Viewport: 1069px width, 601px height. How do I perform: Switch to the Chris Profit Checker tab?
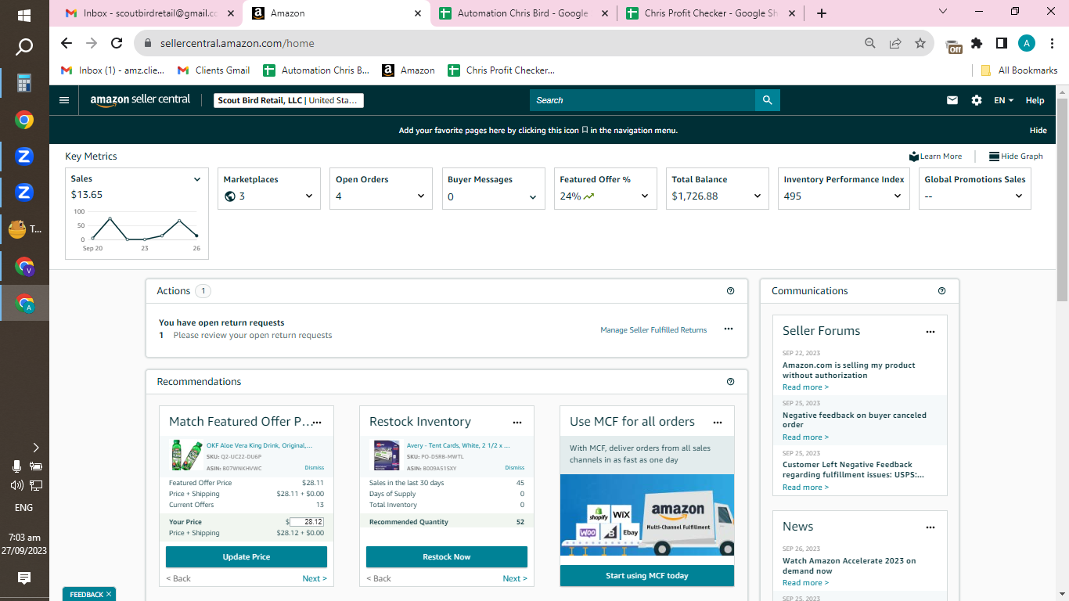pos(709,13)
